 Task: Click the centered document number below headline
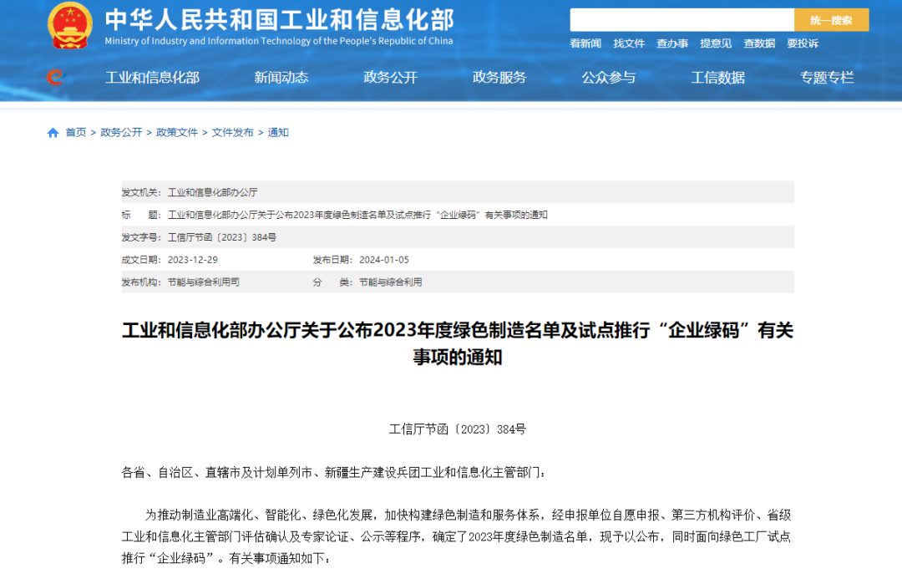[x=458, y=429]
